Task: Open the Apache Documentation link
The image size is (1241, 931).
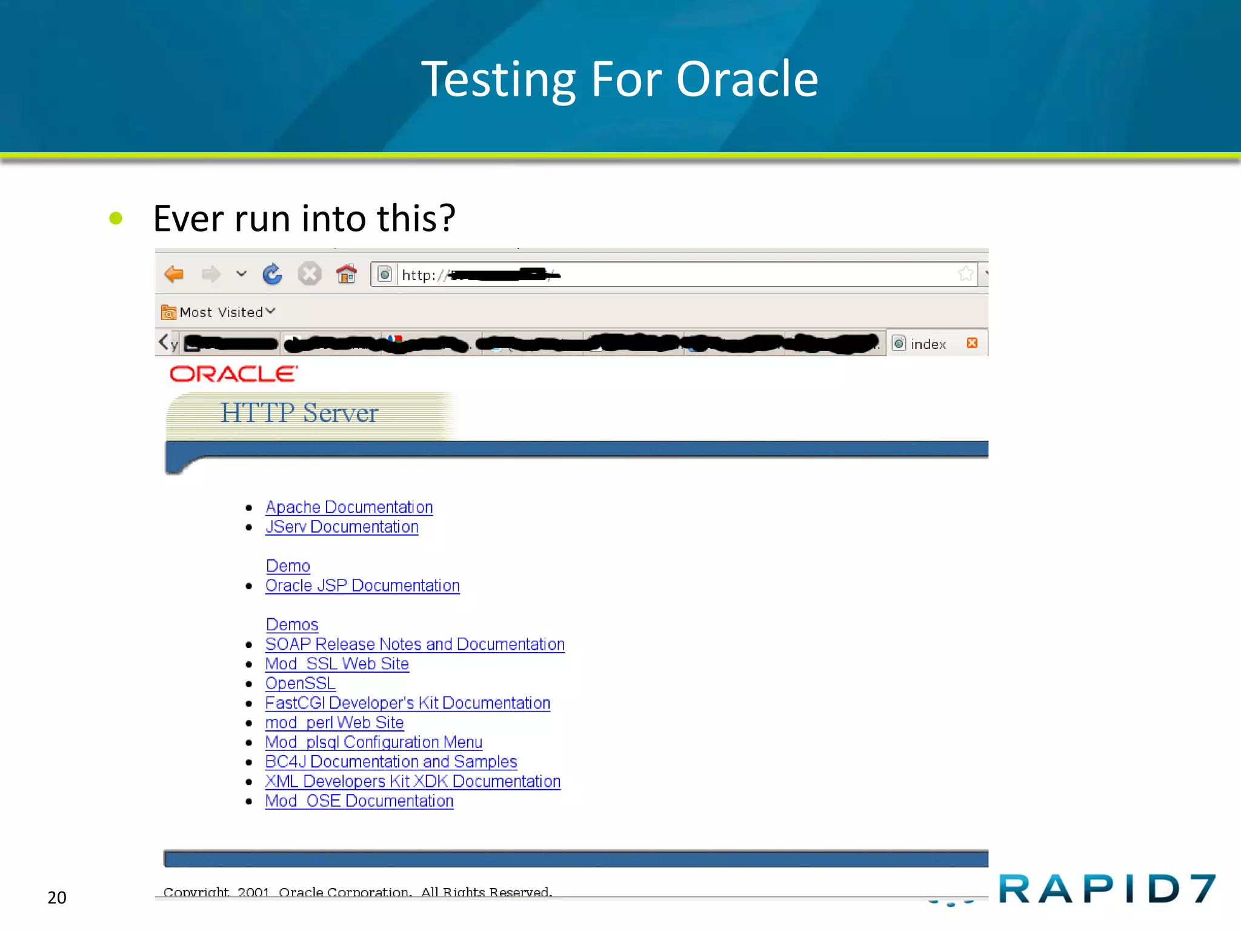Action: [x=349, y=507]
